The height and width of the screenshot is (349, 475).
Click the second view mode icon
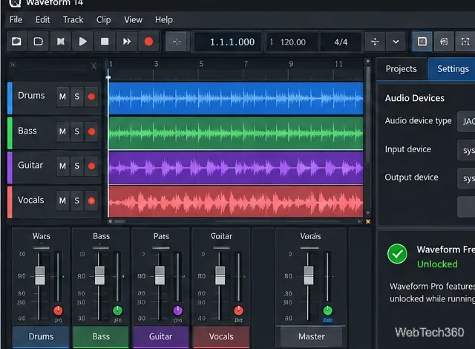[444, 42]
